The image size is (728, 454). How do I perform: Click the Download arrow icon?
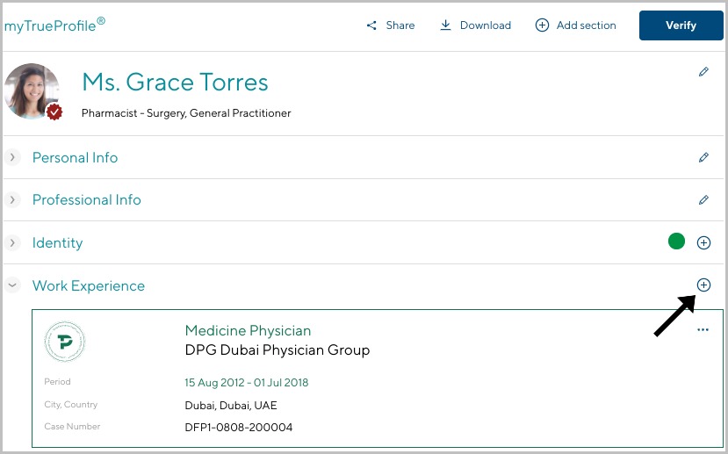tap(445, 25)
